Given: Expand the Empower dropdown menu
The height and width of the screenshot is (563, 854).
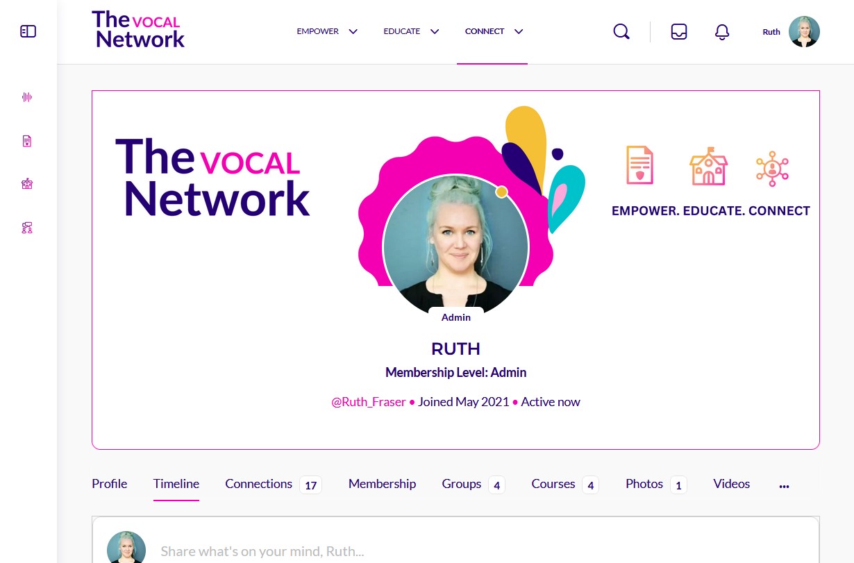Looking at the screenshot, I should click(327, 31).
